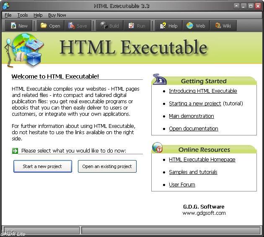
Task: Click the 'Online Resources' header text
Action: tap(204, 150)
